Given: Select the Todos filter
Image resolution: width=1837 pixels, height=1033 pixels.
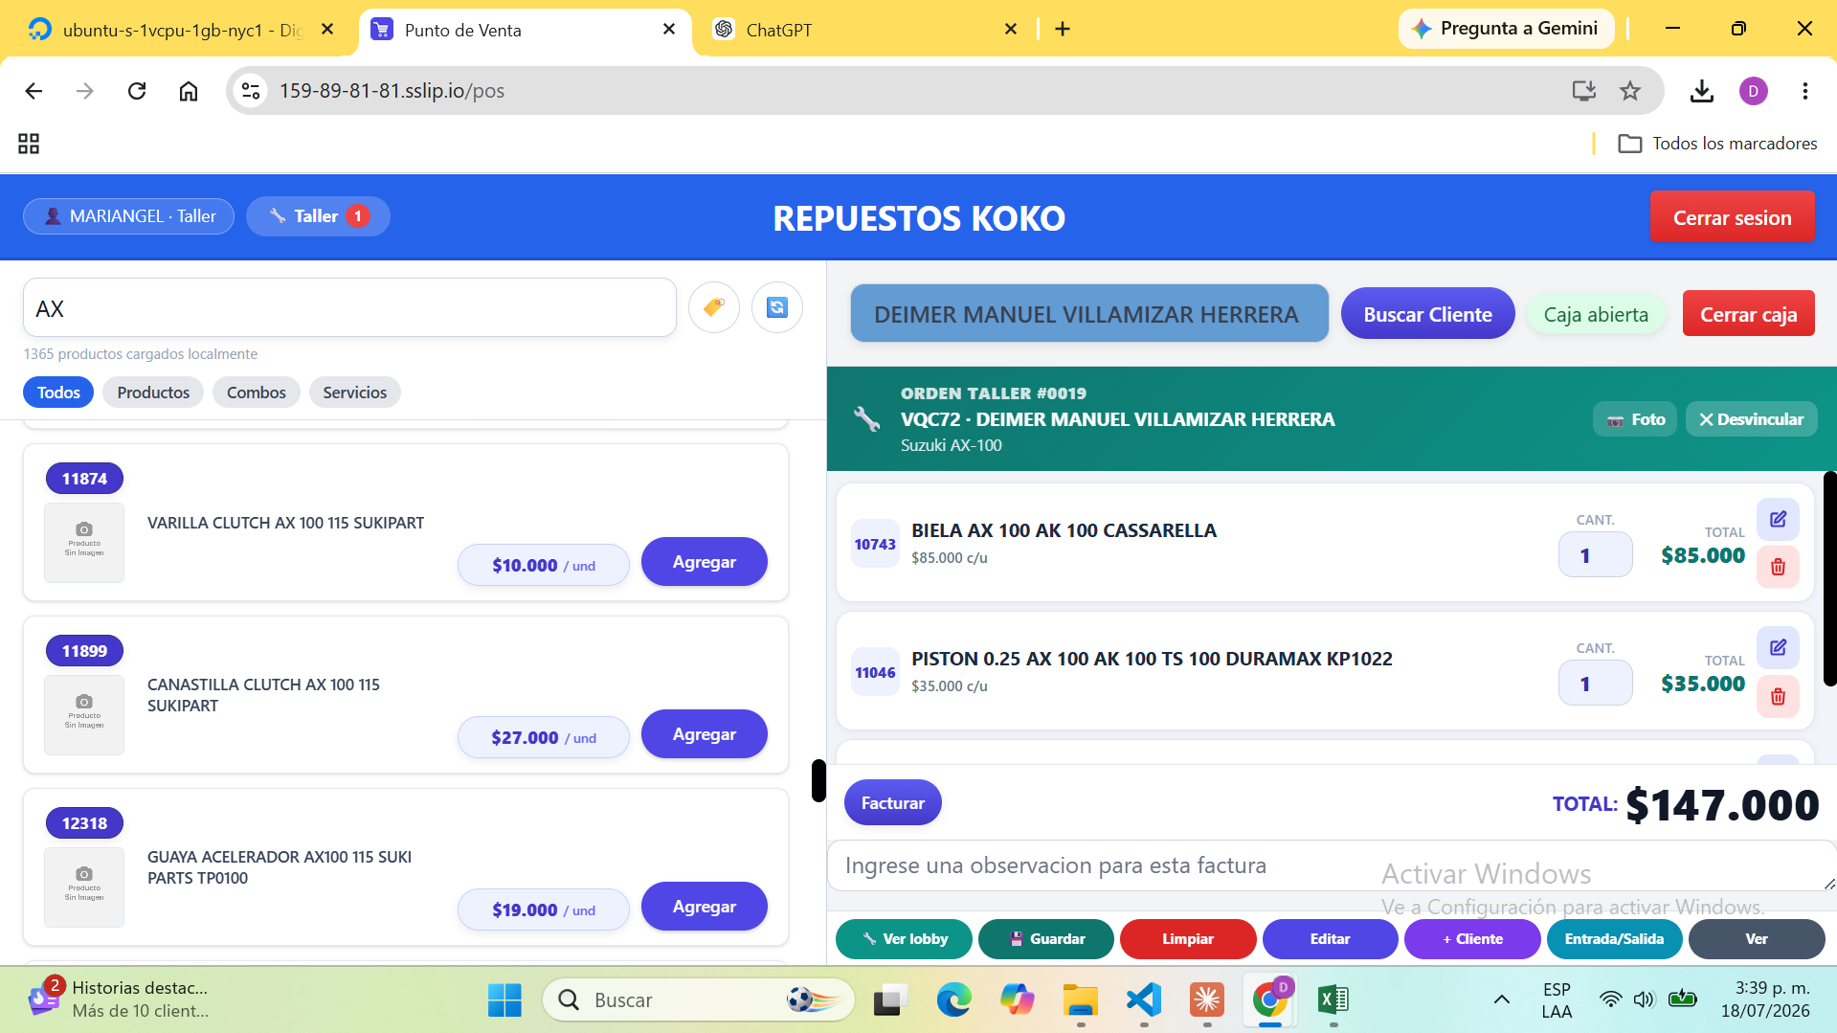Looking at the screenshot, I should tap(58, 393).
